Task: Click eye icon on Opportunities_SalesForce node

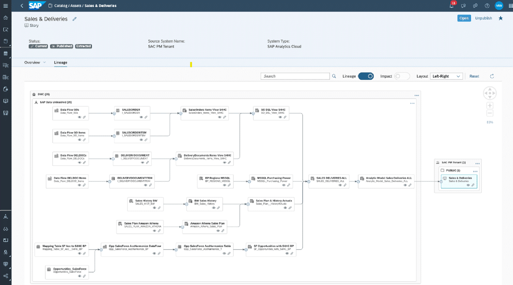Action: 80,276
